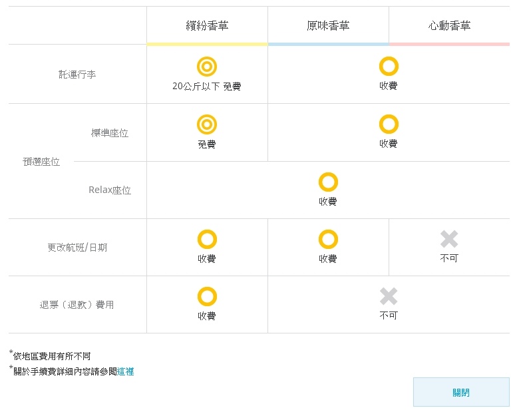Click 原味香草 circle icon for 更改航班/日期
Screen dimensions: 511x410
coord(328,239)
